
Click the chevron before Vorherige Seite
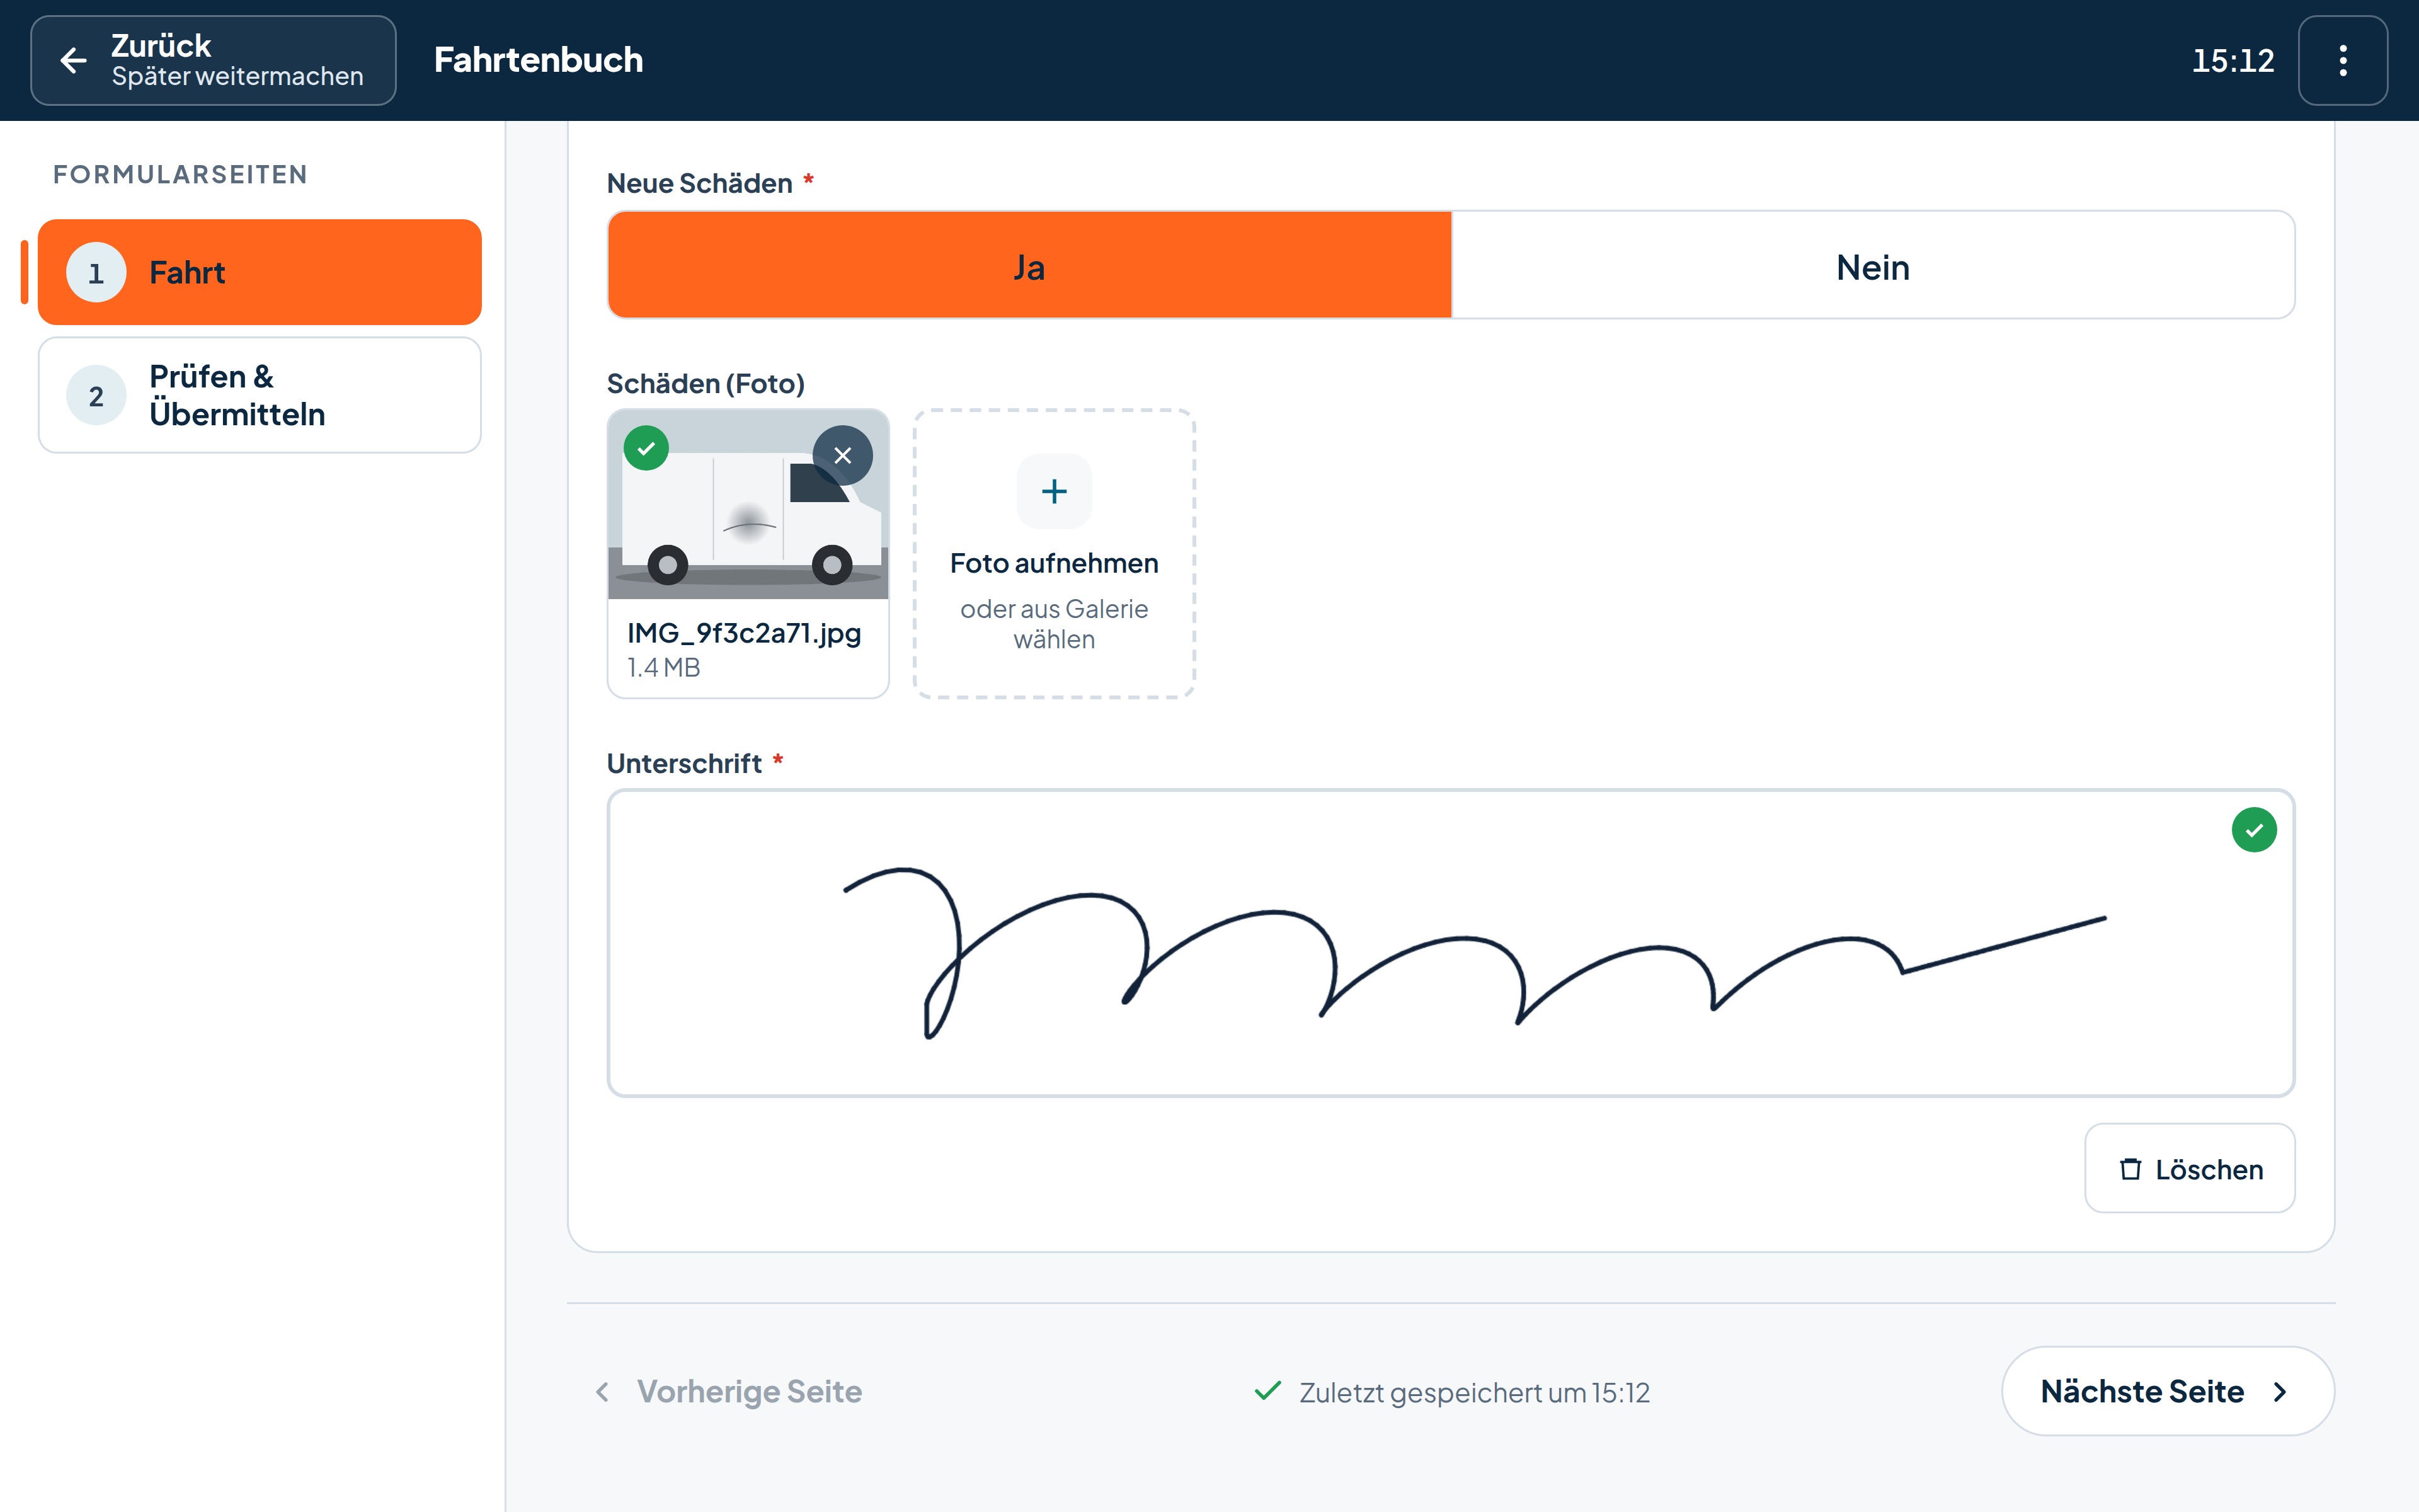[x=602, y=1392]
